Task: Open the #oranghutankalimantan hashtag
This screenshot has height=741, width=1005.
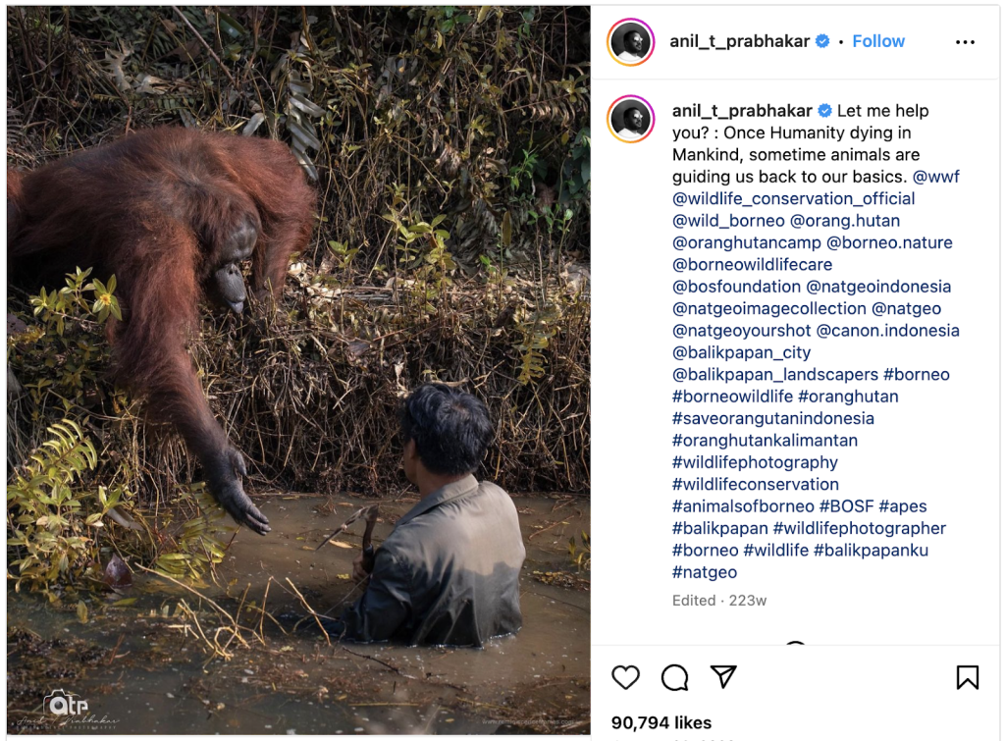Action: [x=765, y=441]
